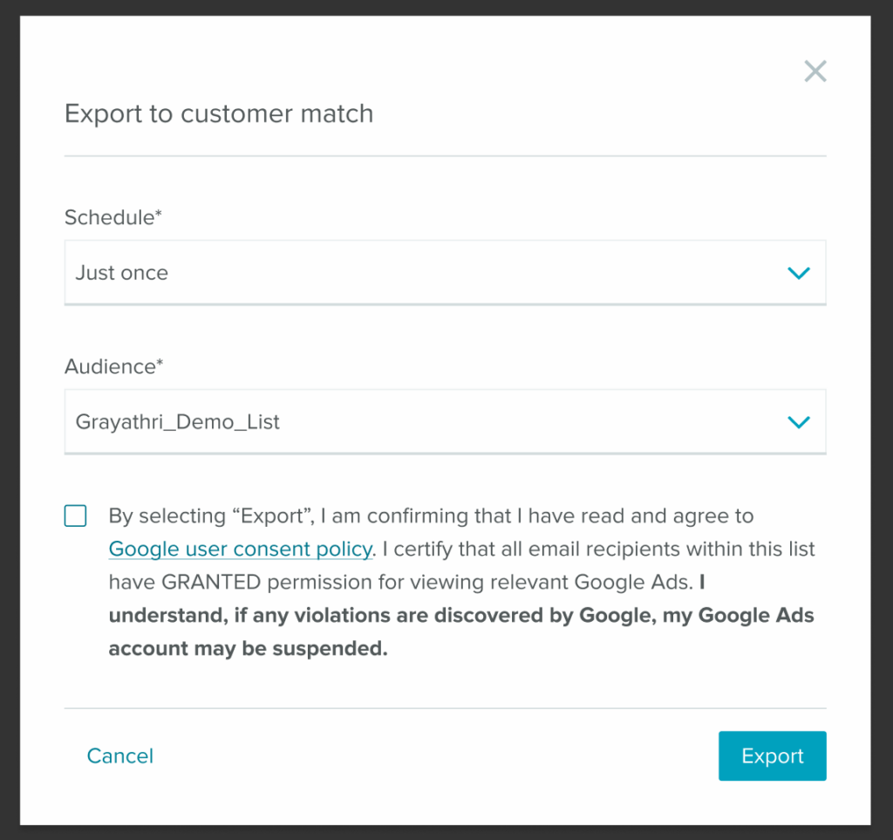Close the export dialog with the X icon

click(x=815, y=72)
